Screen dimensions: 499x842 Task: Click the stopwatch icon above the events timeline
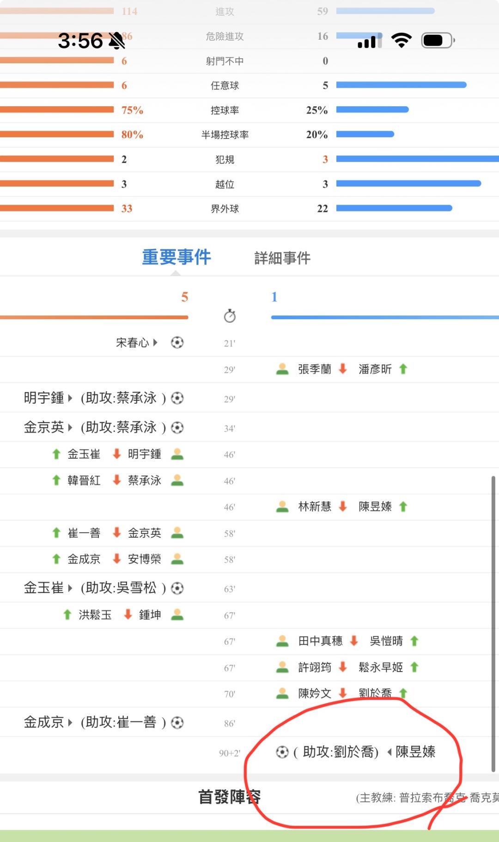230,316
